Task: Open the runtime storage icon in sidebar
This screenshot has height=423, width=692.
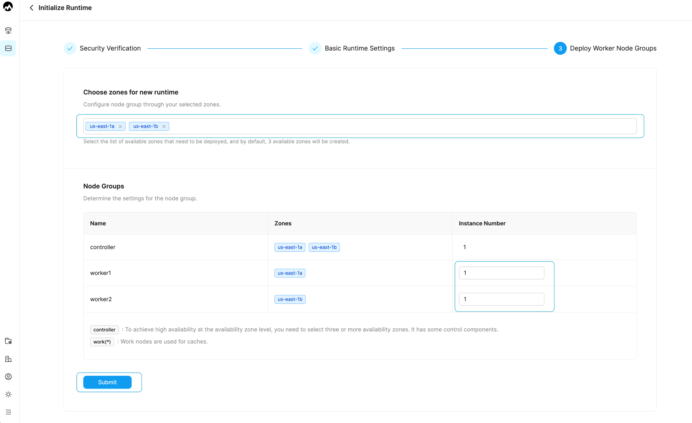Action: tap(8, 48)
